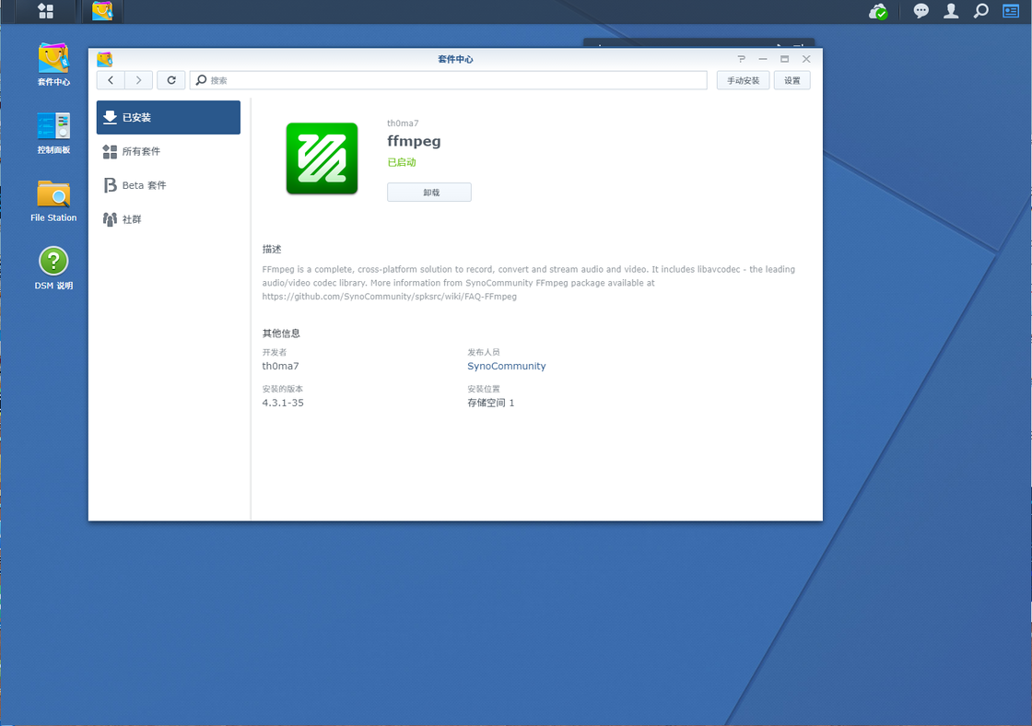This screenshot has width=1032, height=726.
Task: Click the top bar search magnifier icon
Action: click(980, 11)
